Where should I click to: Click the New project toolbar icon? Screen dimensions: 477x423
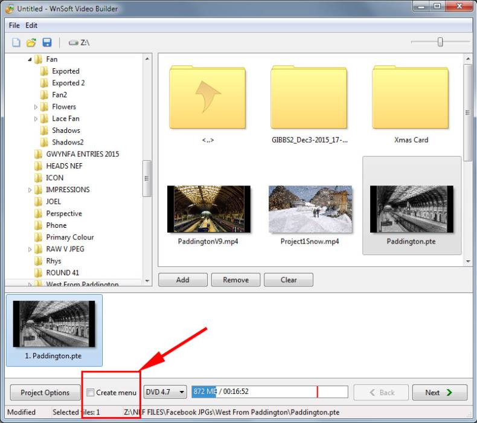[x=16, y=42]
